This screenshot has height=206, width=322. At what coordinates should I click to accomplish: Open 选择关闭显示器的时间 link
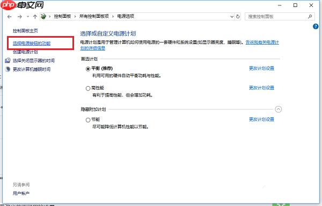pyautogui.click(x=34, y=60)
